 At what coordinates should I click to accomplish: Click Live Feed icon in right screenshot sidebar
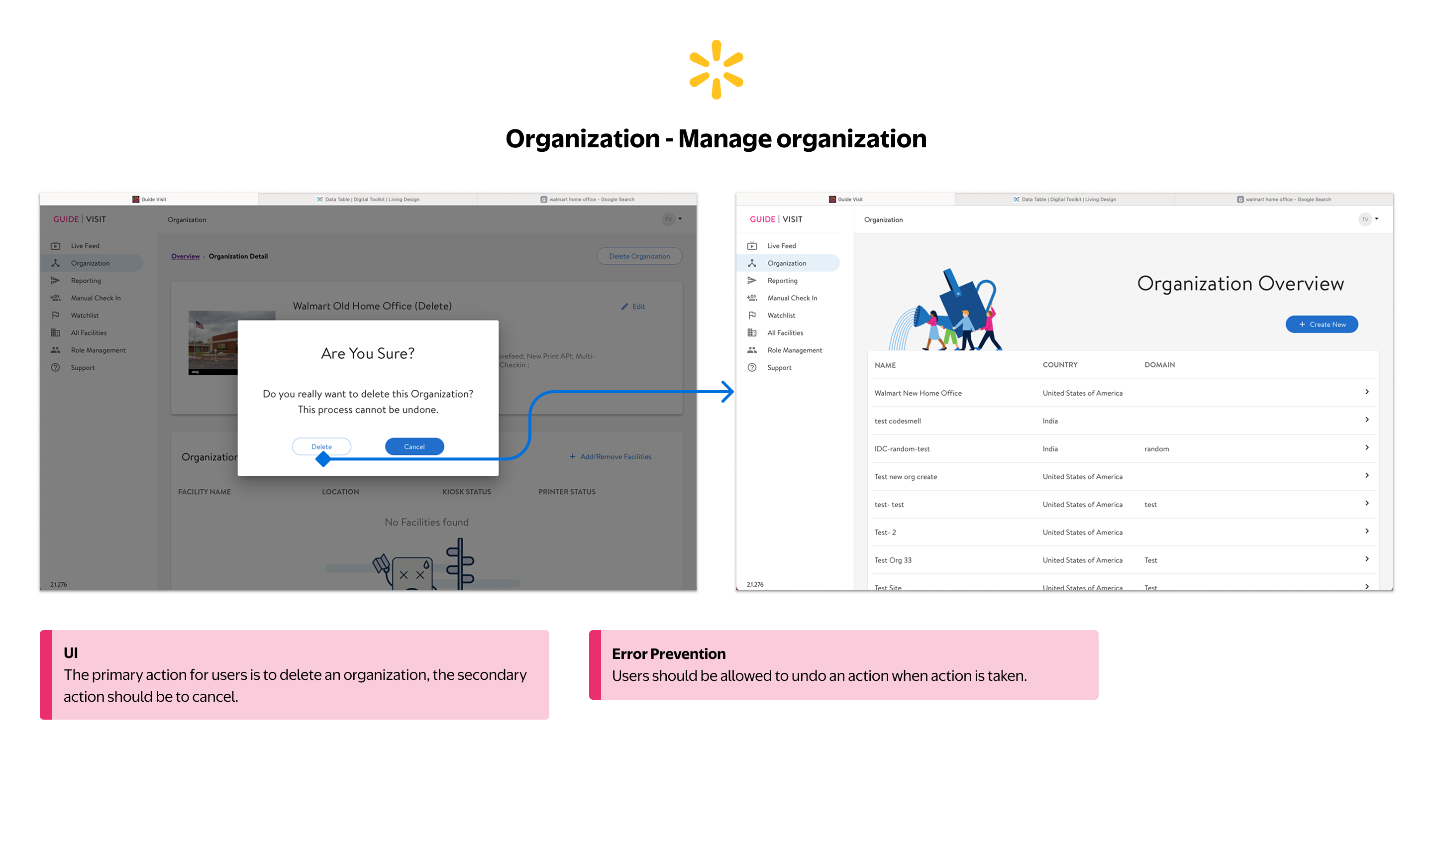click(x=752, y=246)
